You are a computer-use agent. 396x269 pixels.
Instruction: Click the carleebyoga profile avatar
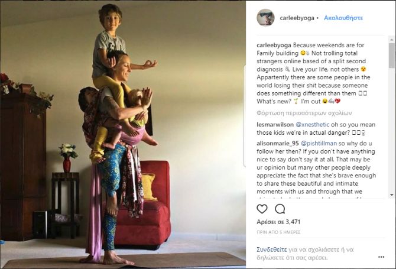pos(265,18)
